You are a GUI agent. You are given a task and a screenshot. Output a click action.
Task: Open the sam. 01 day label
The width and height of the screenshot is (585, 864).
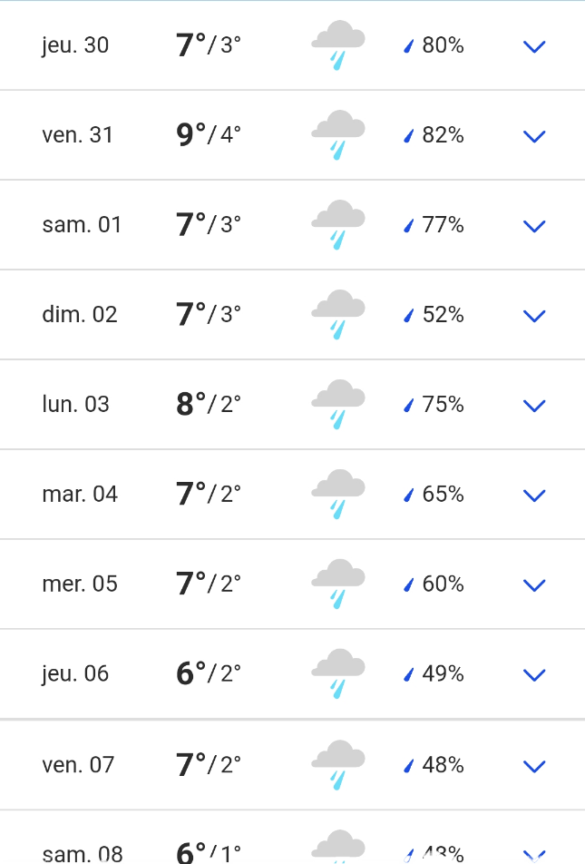82,225
